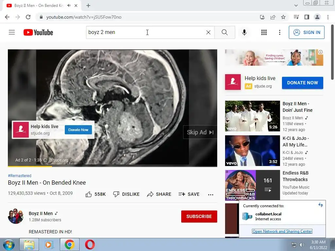Clear the search box with X
This screenshot has width=335, height=251.
tap(208, 32)
